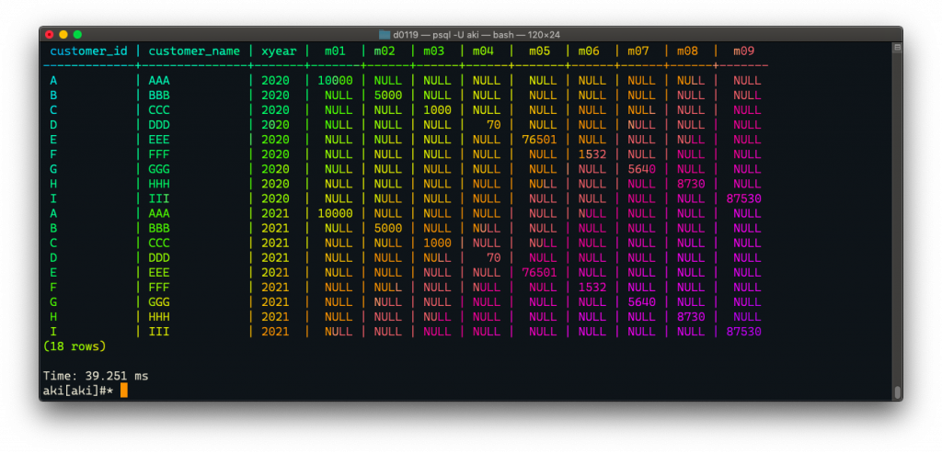Click the m05 column header
This screenshot has width=942, height=453.
[x=539, y=51]
